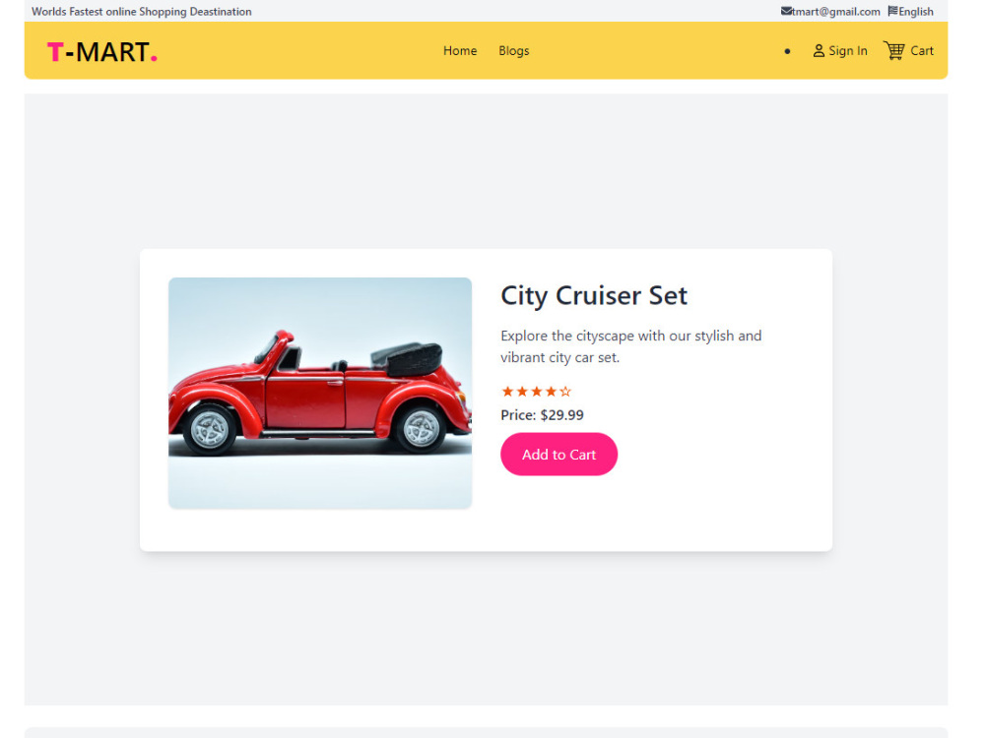985x738 pixels.
Task: Click the user profile icon beside Sign In
Action: coord(819,51)
